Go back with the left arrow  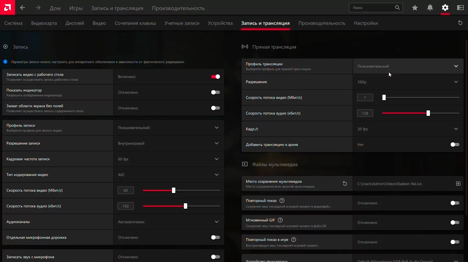click(22, 8)
